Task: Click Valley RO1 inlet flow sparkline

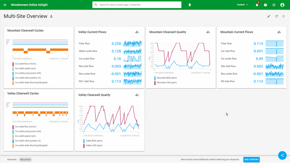Action: 132,81
